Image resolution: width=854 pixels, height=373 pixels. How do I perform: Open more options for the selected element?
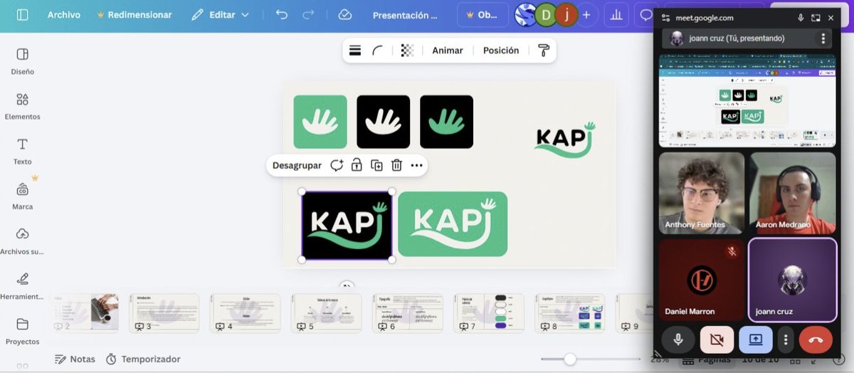pos(416,165)
